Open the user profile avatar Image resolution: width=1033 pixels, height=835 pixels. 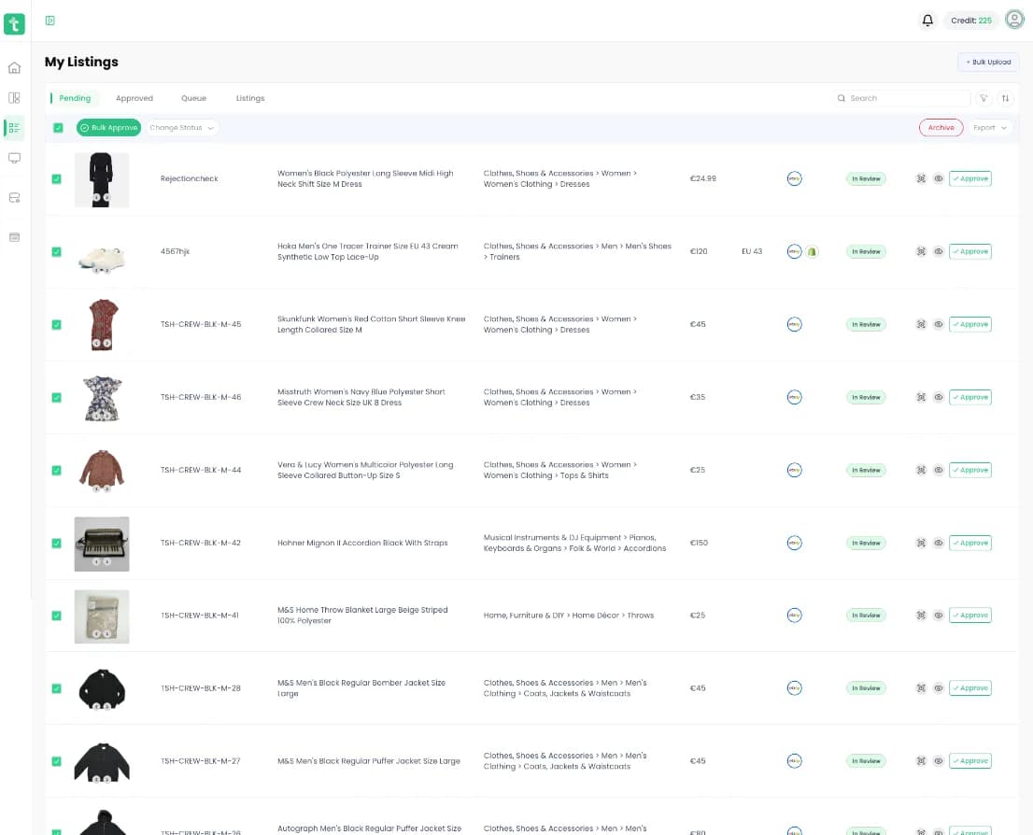(x=1014, y=20)
